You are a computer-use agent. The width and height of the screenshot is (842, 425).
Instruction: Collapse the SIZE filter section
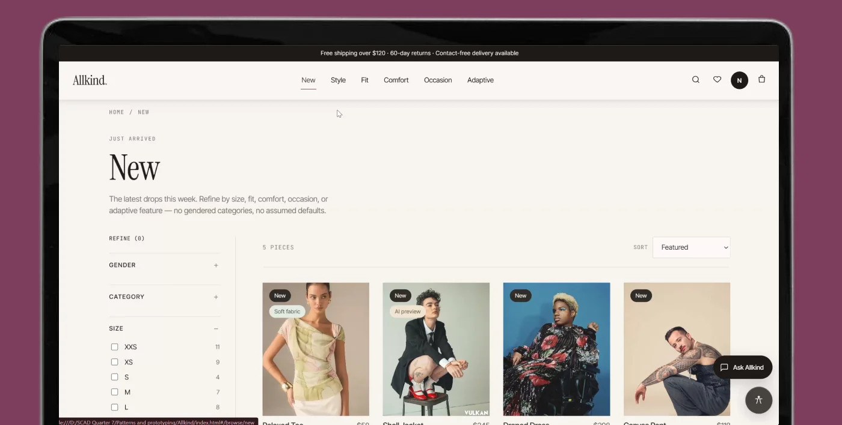[x=164, y=329]
